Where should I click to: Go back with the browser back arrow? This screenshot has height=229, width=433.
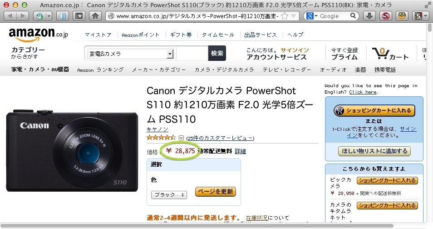coord(10,16)
